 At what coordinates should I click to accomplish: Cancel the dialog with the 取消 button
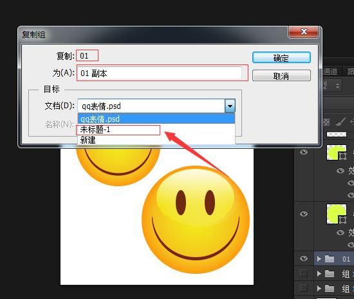click(x=281, y=75)
